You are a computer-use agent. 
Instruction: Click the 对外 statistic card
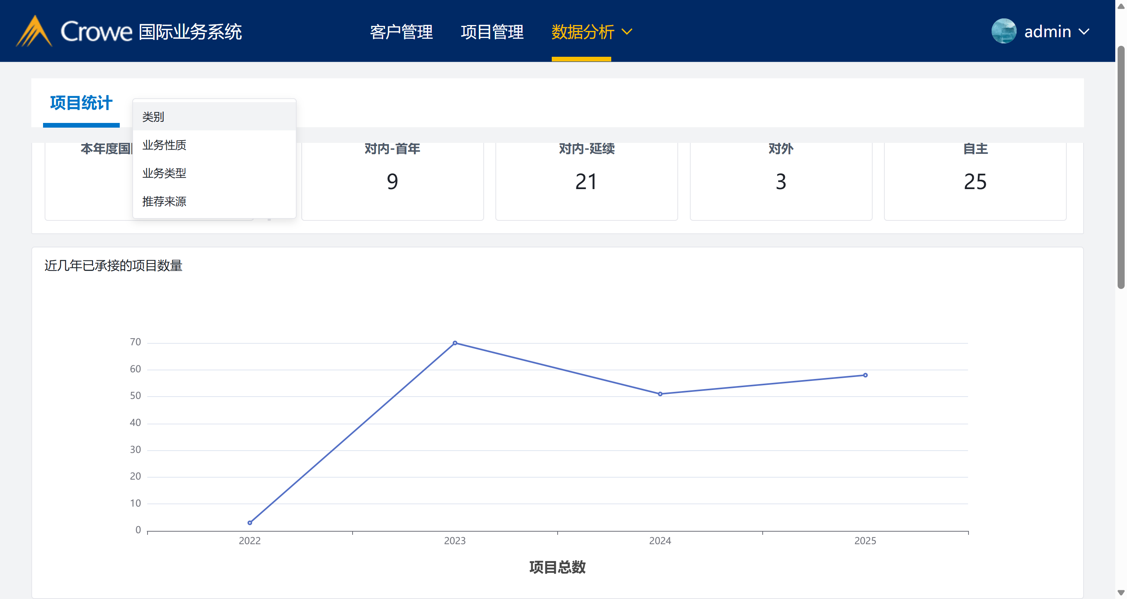coord(781,180)
